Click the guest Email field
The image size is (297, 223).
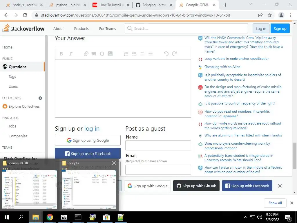coord(158,170)
